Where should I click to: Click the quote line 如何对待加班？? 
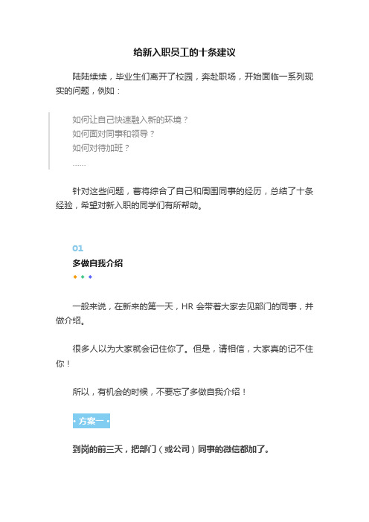pos(101,148)
